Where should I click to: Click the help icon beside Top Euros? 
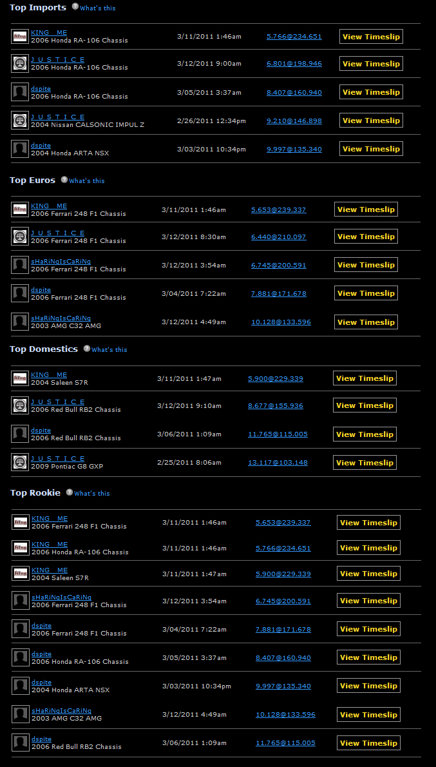point(64,180)
